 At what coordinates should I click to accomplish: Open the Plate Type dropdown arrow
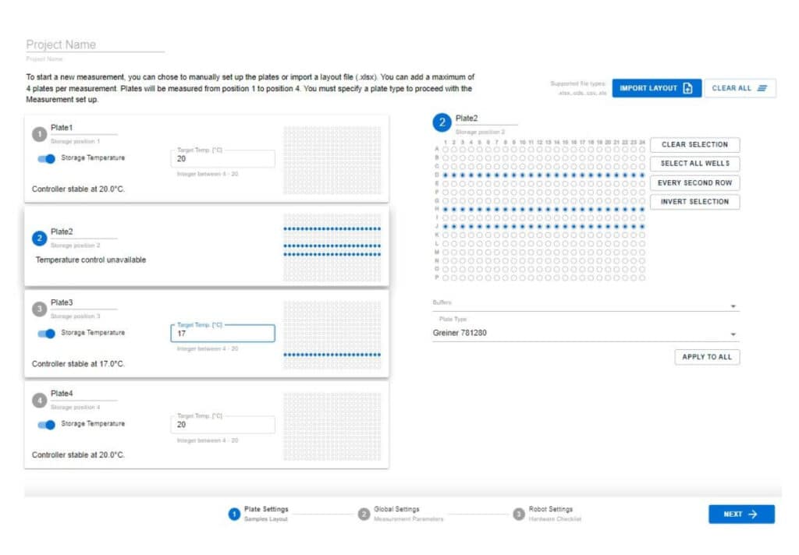tap(733, 334)
